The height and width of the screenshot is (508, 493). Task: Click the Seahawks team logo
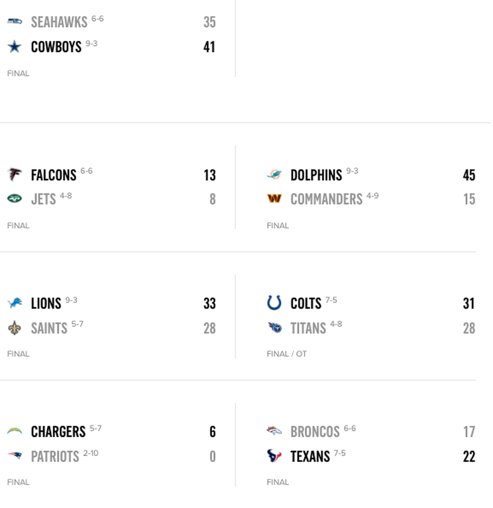click(x=15, y=21)
